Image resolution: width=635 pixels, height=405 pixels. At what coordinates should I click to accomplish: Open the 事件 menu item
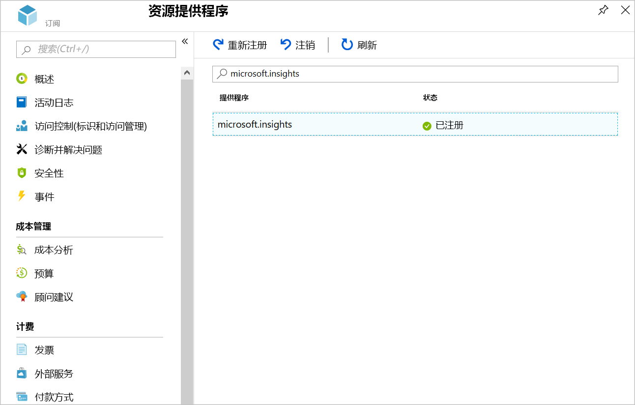pyautogui.click(x=44, y=197)
